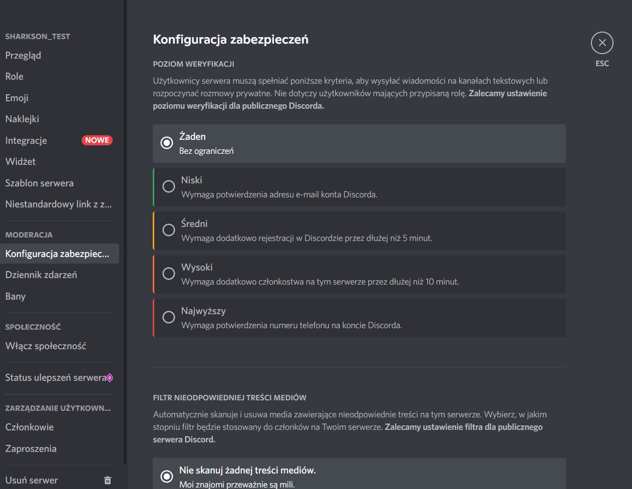Open the Widżet settings
The width and height of the screenshot is (632, 489).
21,162
